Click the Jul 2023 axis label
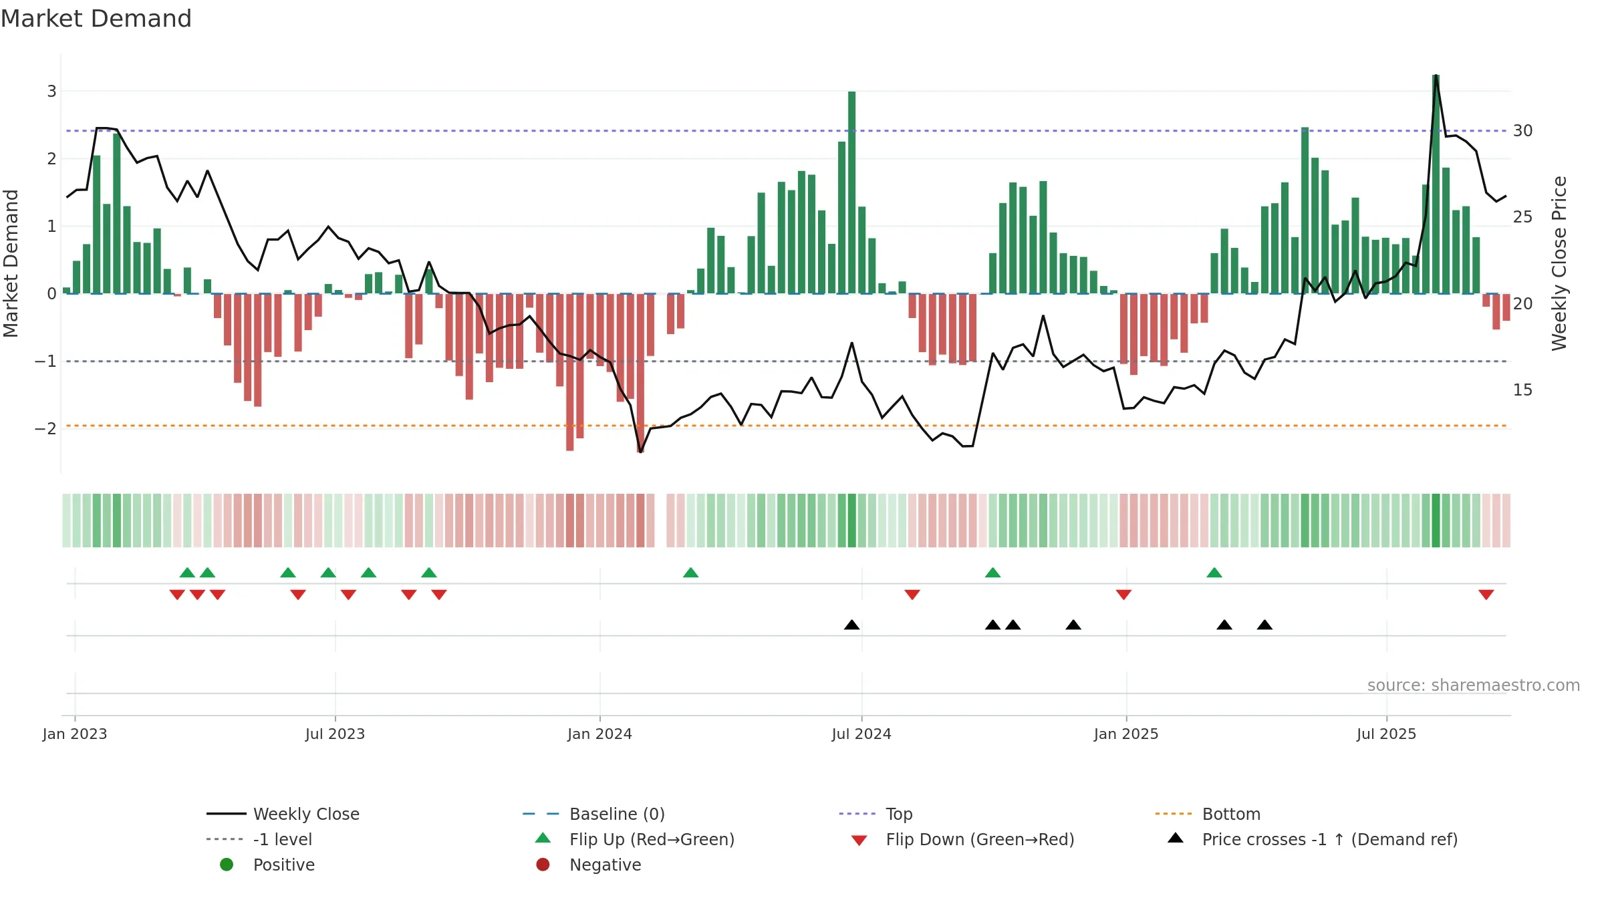Viewport: 1604px width, 902px height. tap(335, 734)
